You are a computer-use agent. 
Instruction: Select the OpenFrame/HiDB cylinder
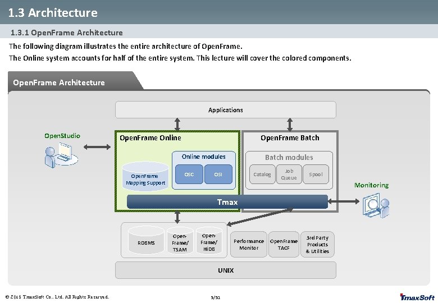pos(209,240)
